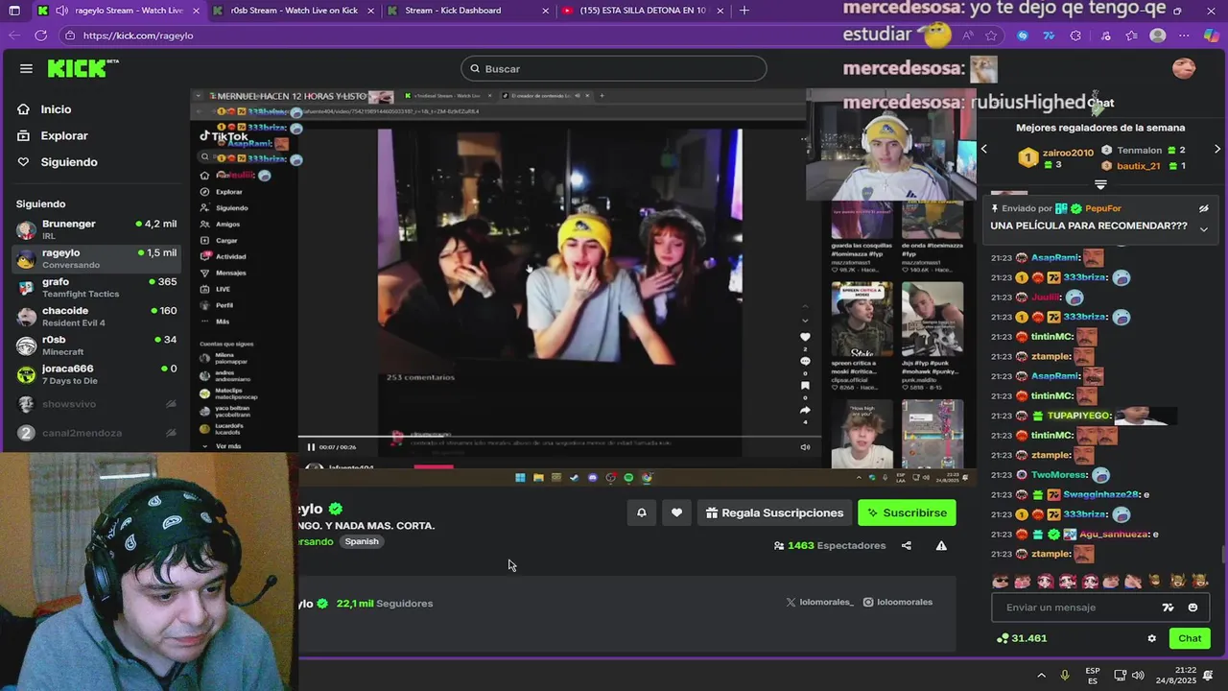The image size is (1228, 691).
Task: Open grafo's Teamfight Tactics channel
Action: point(96,288)
